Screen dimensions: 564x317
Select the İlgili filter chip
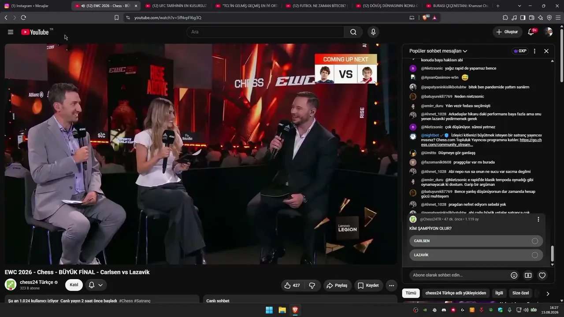499,293
